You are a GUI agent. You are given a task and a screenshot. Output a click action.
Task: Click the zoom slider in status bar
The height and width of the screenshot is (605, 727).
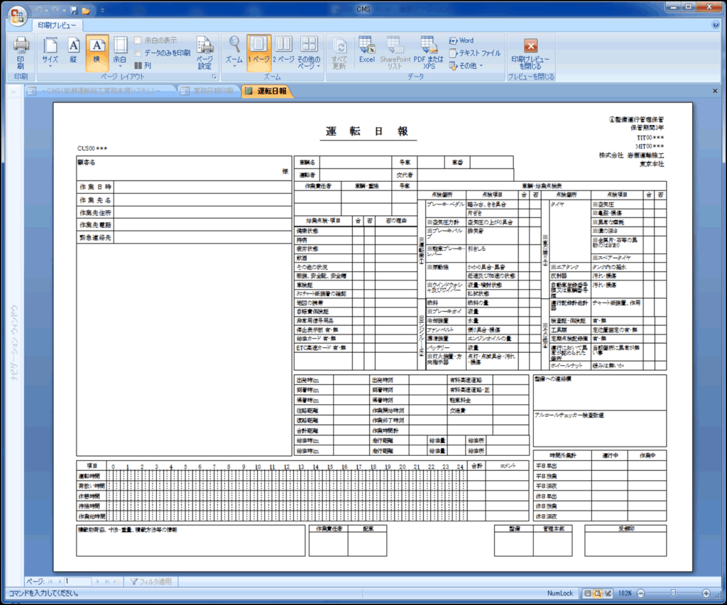tap(672, 593)
